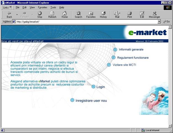The image size is (173, 133).
Task: Reload the page with Refresh icon
Action: (52, 13)
